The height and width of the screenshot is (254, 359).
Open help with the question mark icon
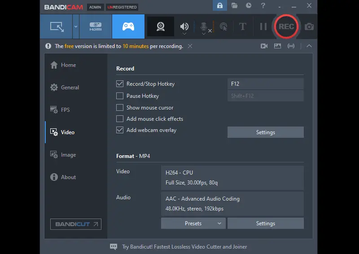tap(263, 5)
